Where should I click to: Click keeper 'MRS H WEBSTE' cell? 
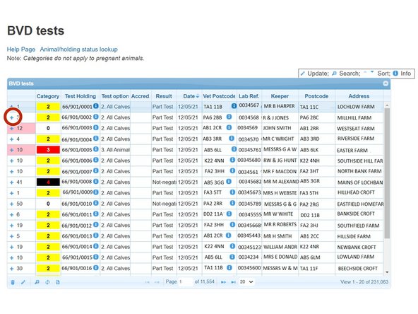[280, 193]
